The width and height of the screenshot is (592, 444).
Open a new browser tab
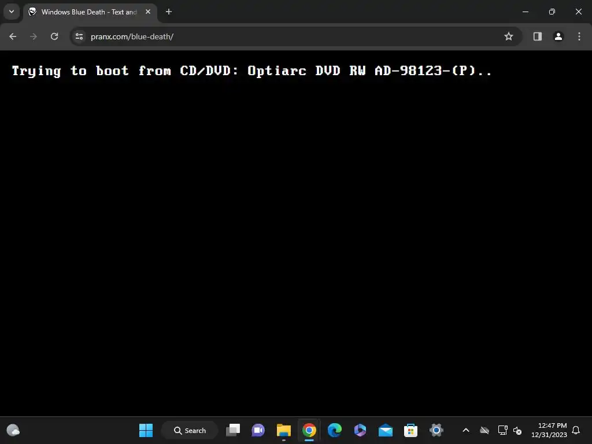click(169, 12)
